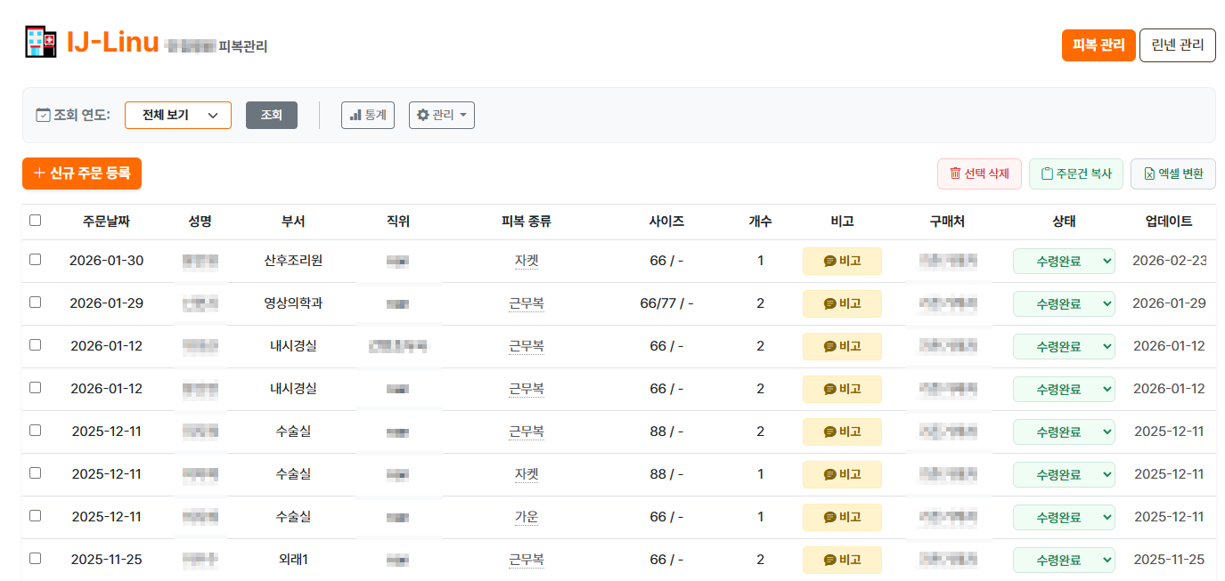The height and width of the screenshot is (581, 1225).
Task: Check the 2025-11-25 외래1 row checkbox
Action: click(35, 559)
